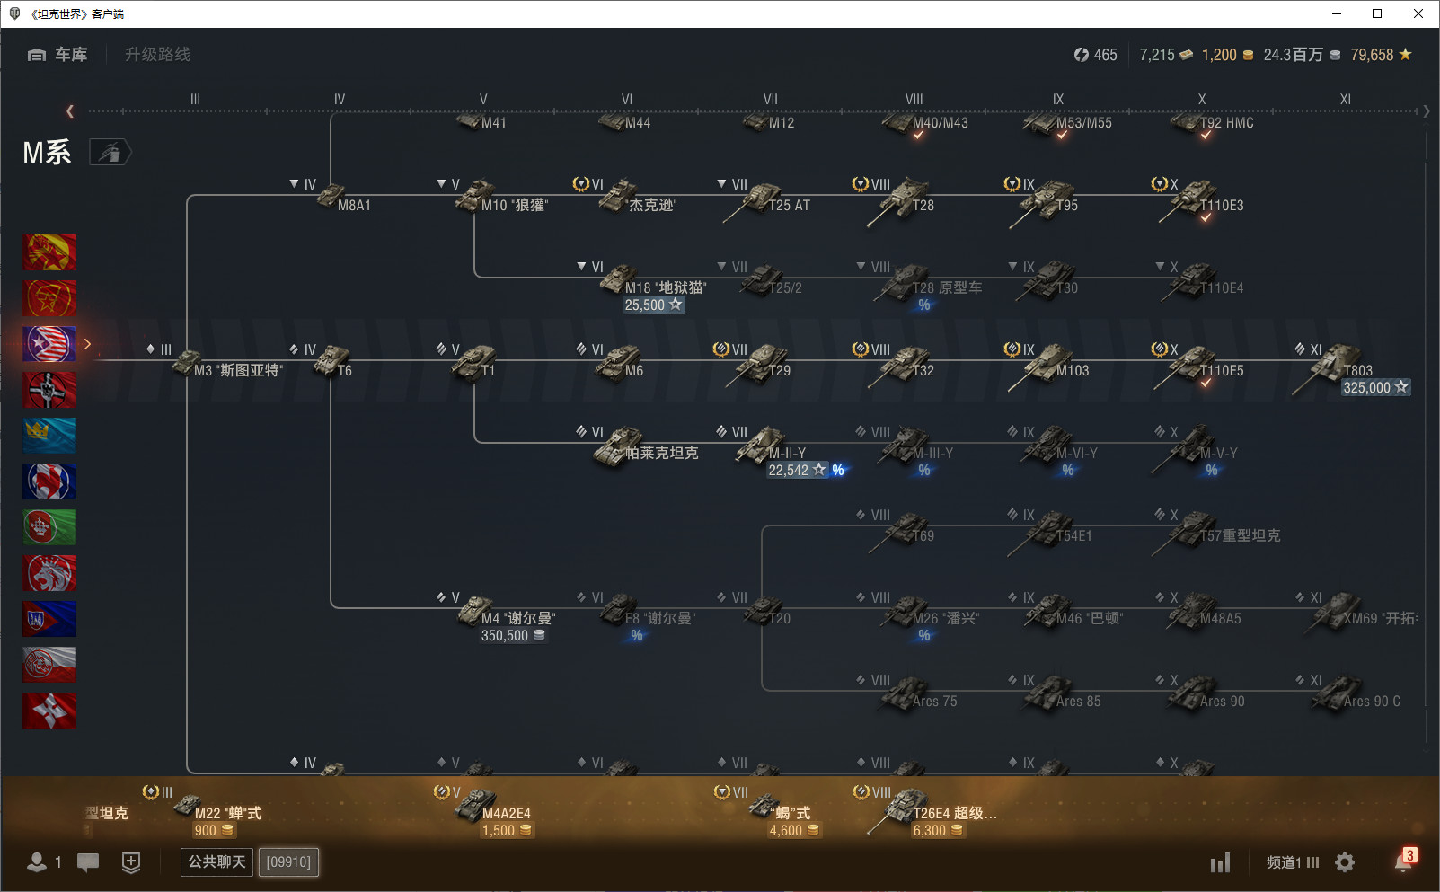Open notifications bell with 3 badge
Image resolution: width=1440 pixels, height=892 pixels.
tap(1405, 860)
